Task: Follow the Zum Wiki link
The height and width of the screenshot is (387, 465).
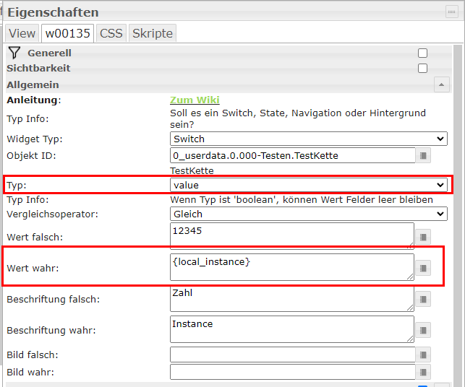Action: pyautogui.click(x=195, y=100)
